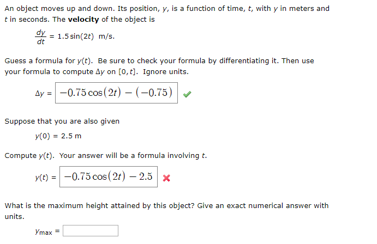Click the "What is the maximum height" question
The width and height of the screenshot is (377, 244).
[76, 205]
